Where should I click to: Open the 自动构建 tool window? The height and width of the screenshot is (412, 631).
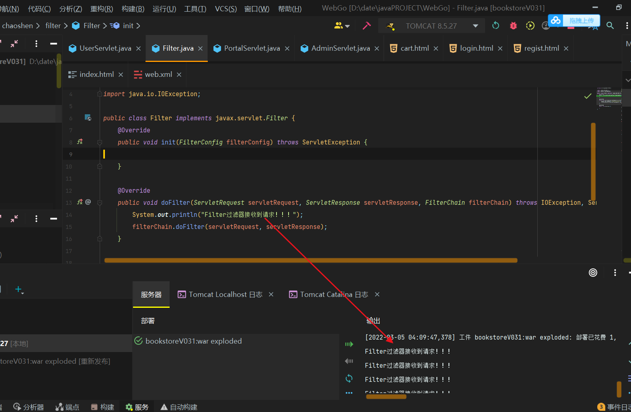click(x=179, y=407)
